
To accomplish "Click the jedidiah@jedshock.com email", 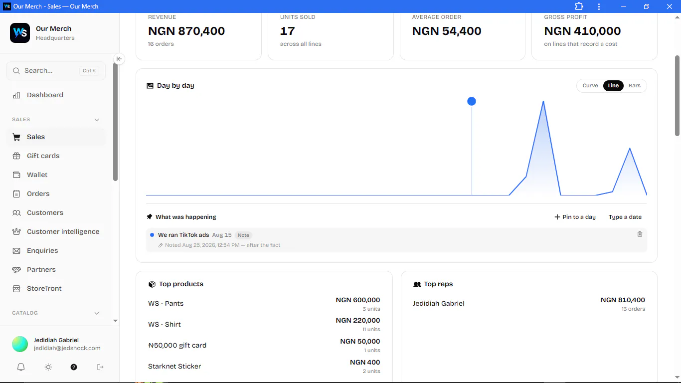I will pyautogui.click(x=67, y=349).
